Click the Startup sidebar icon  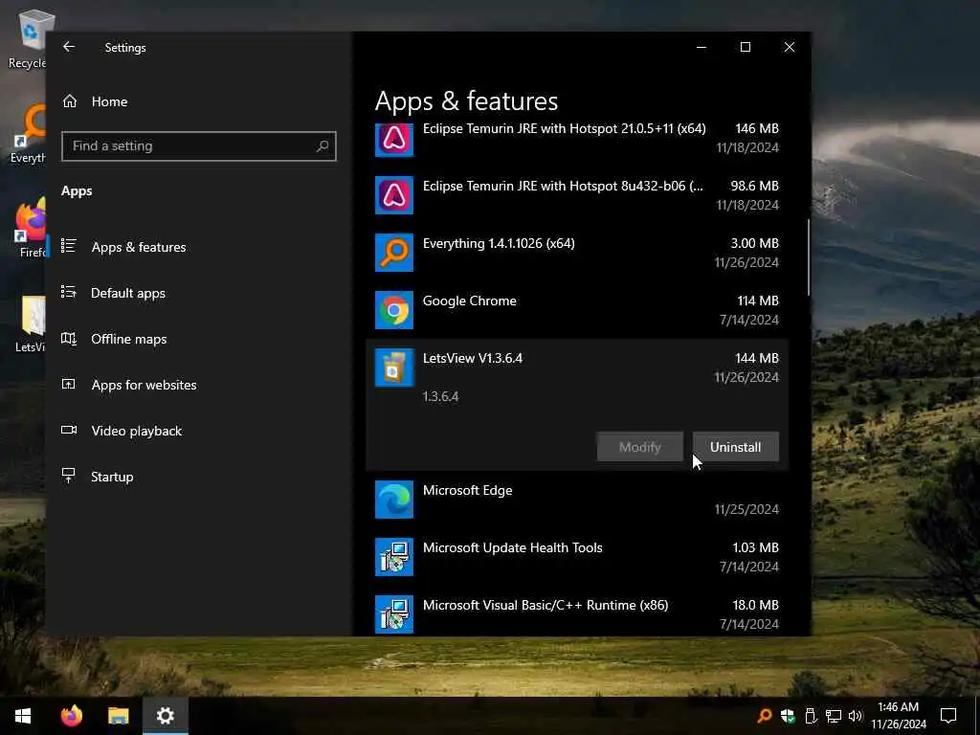pyautogui.click(x=69, y=476)
